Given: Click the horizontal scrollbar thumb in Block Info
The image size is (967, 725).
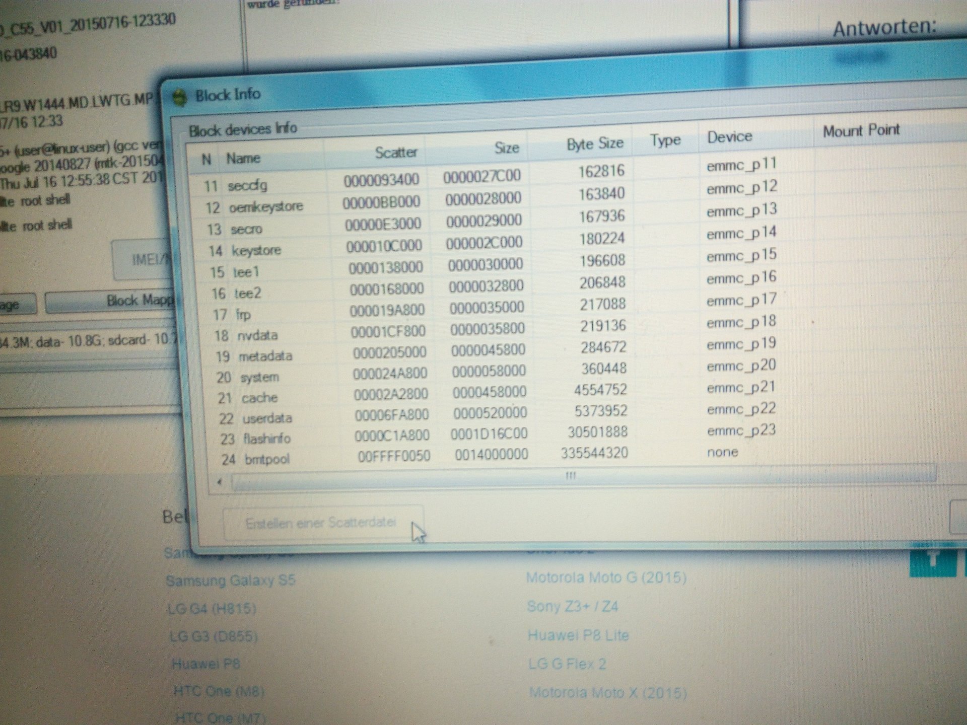Looking at the screenshot, I should (x=583, y=477).
